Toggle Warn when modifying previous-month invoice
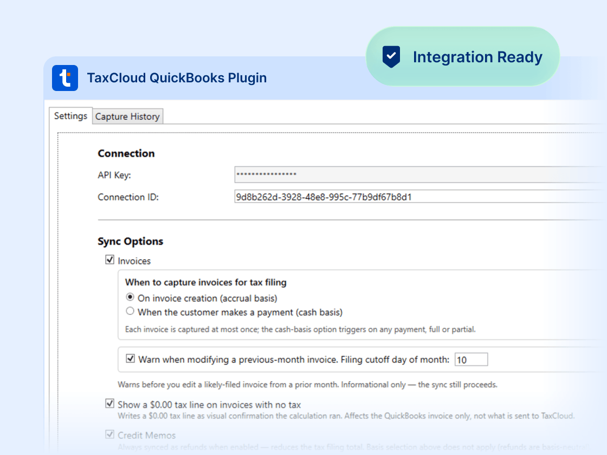The image size is (607, 455). 131,359
